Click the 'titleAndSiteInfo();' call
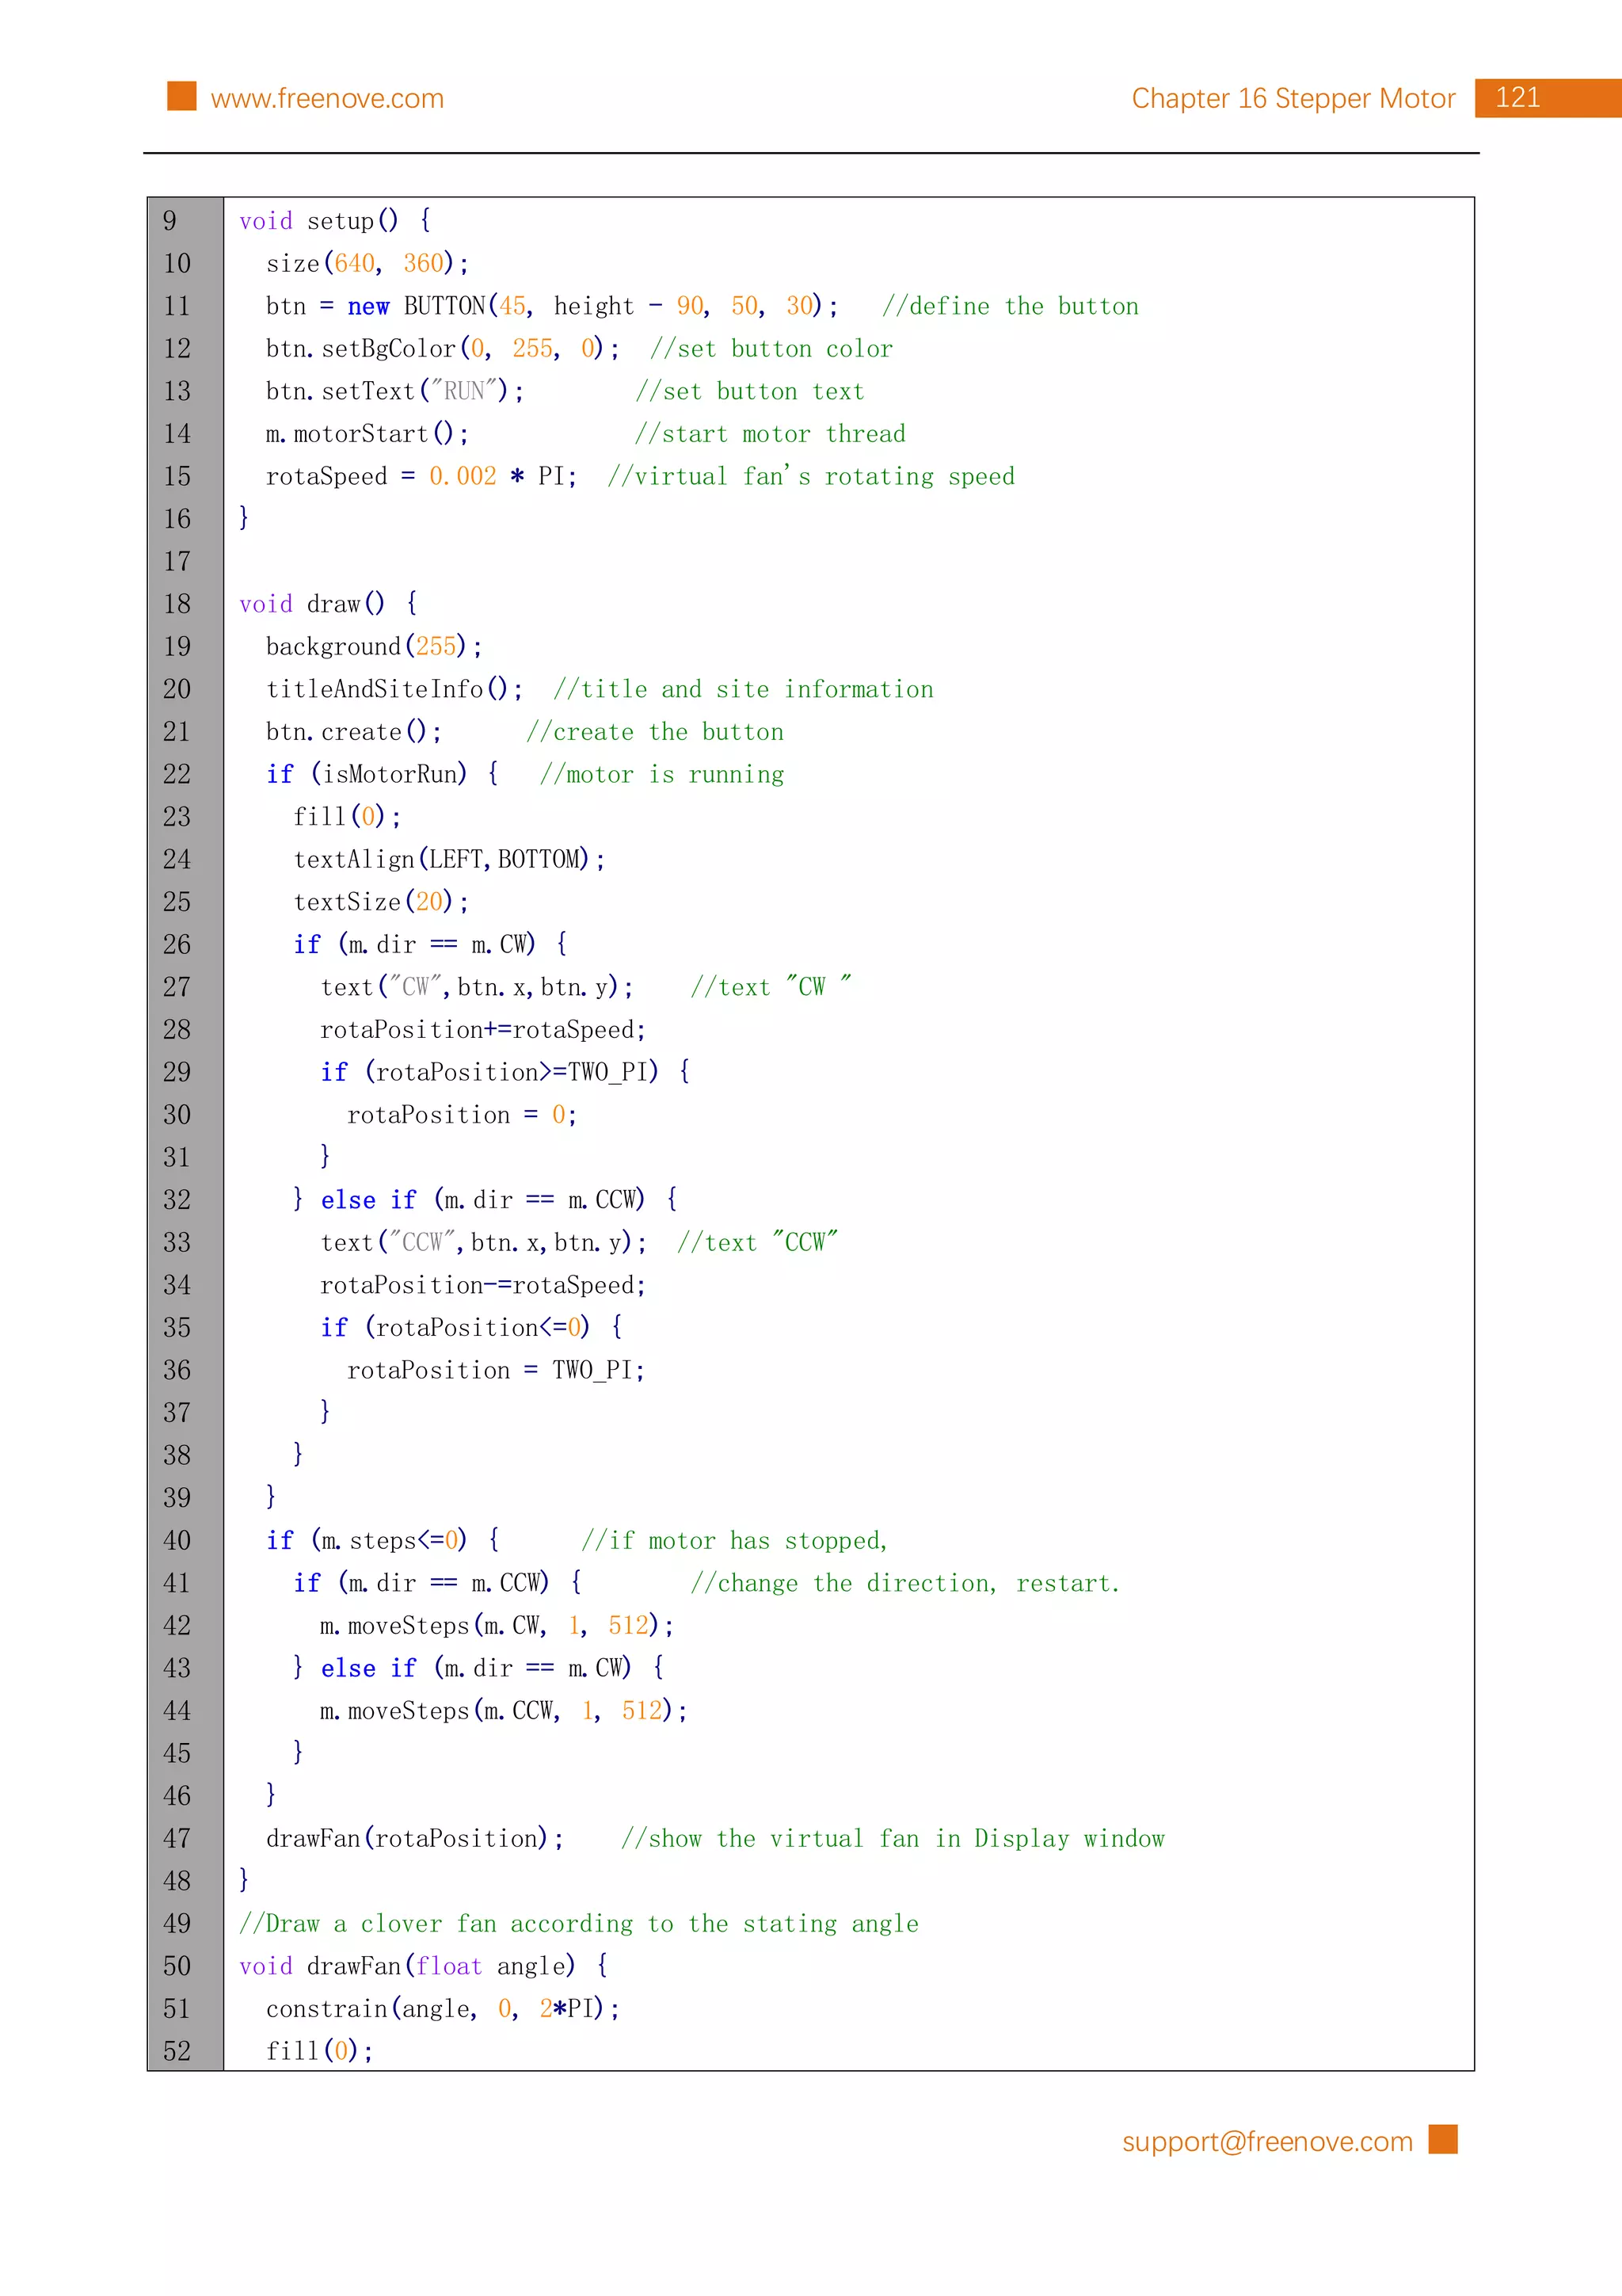Screen dimensions: 1622x2296 coord(394,689)
